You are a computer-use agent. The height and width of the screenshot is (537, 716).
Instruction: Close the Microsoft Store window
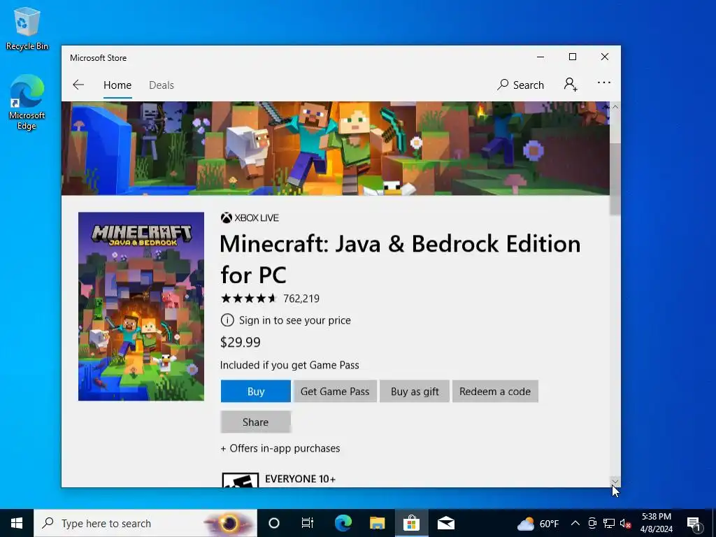pyautogui.click(x=605, y=57)
